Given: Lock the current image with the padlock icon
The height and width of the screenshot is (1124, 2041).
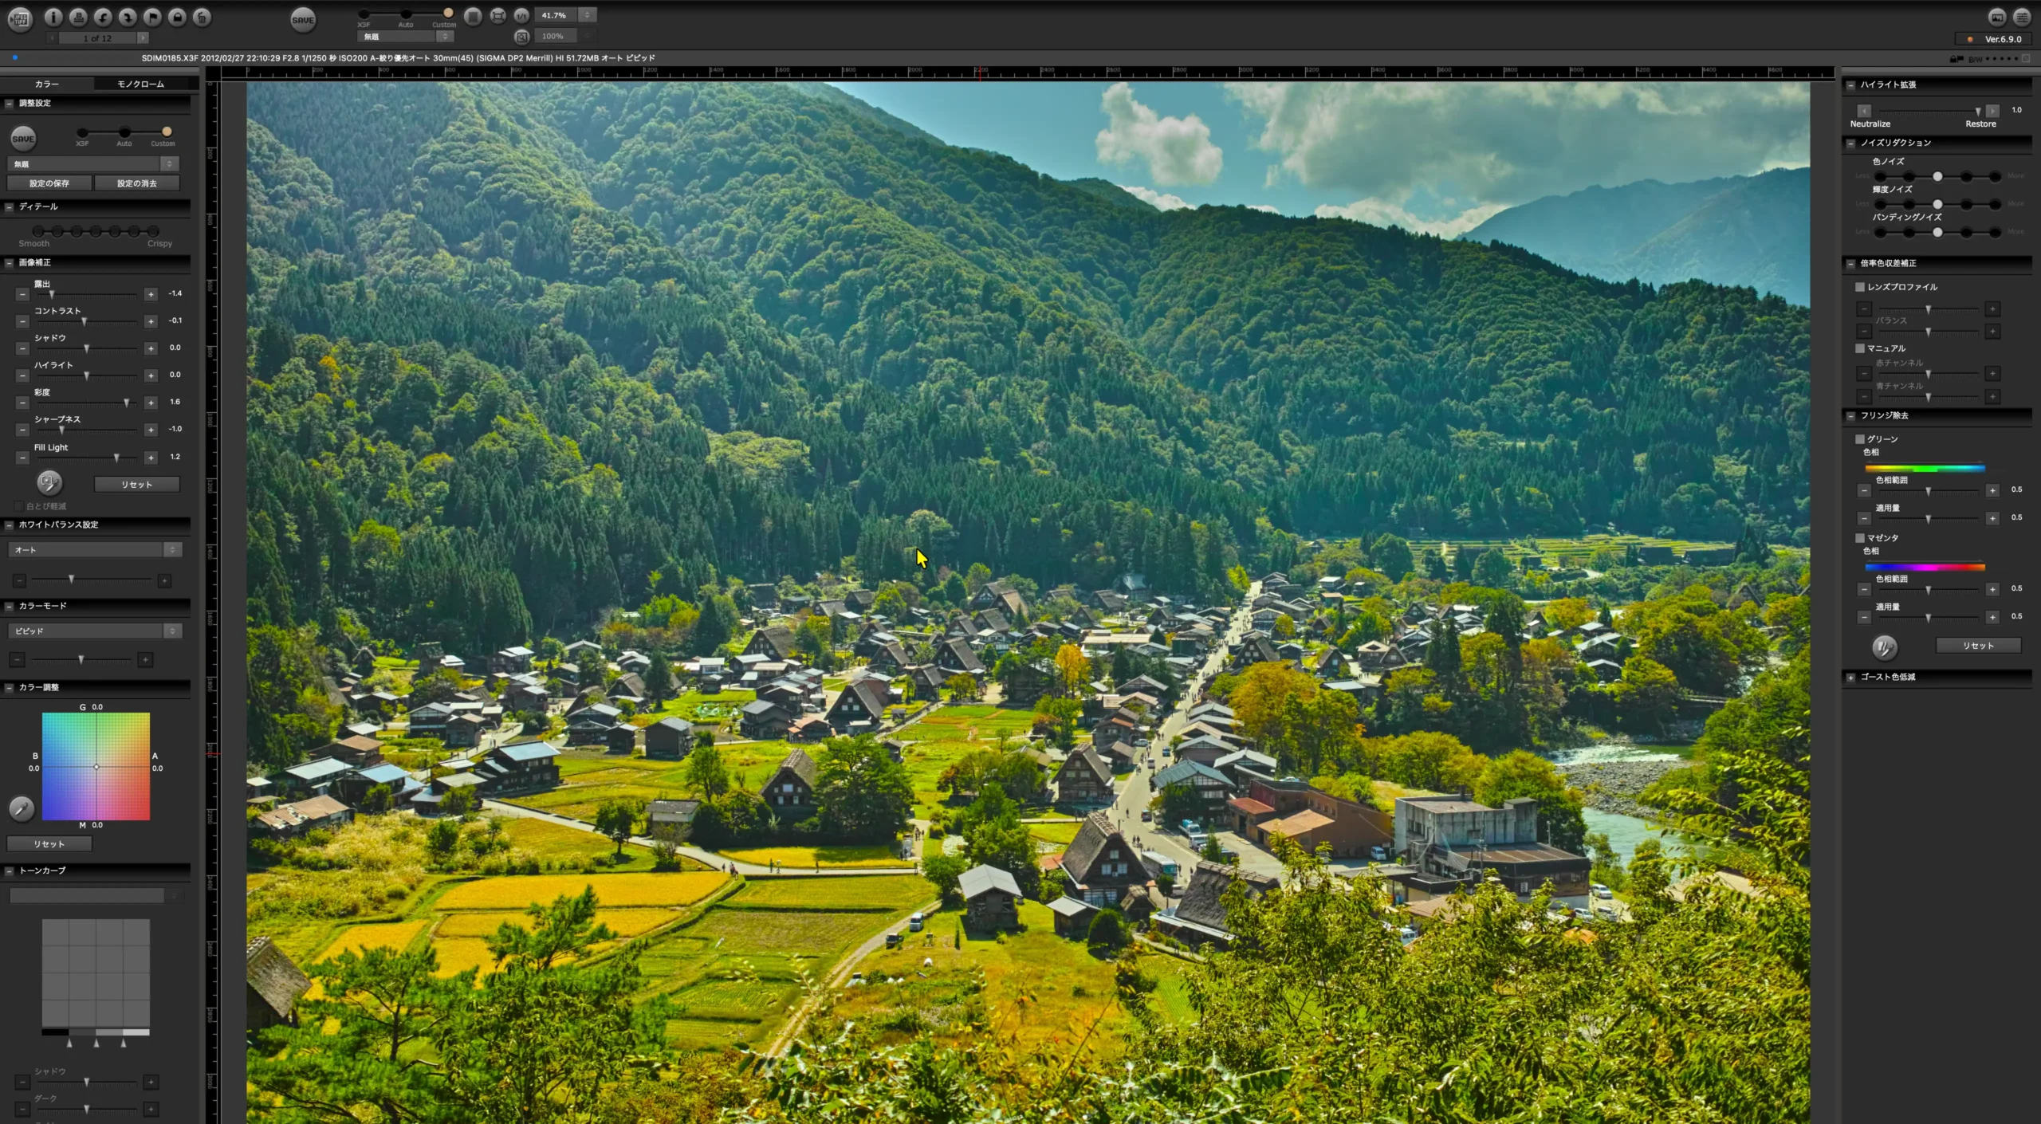Looking at the screenshot, I should click(x=177, y=18).
